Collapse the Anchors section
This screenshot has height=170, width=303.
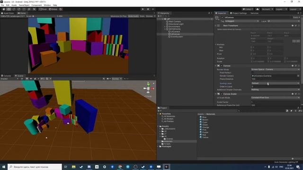[216, 44]
